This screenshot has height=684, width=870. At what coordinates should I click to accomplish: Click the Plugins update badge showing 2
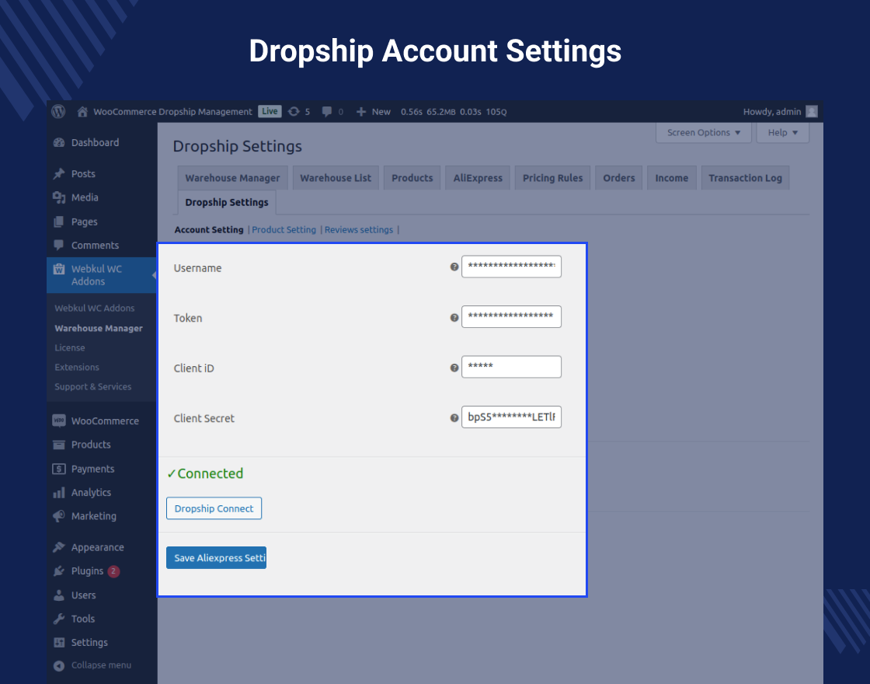coord(113,571)
